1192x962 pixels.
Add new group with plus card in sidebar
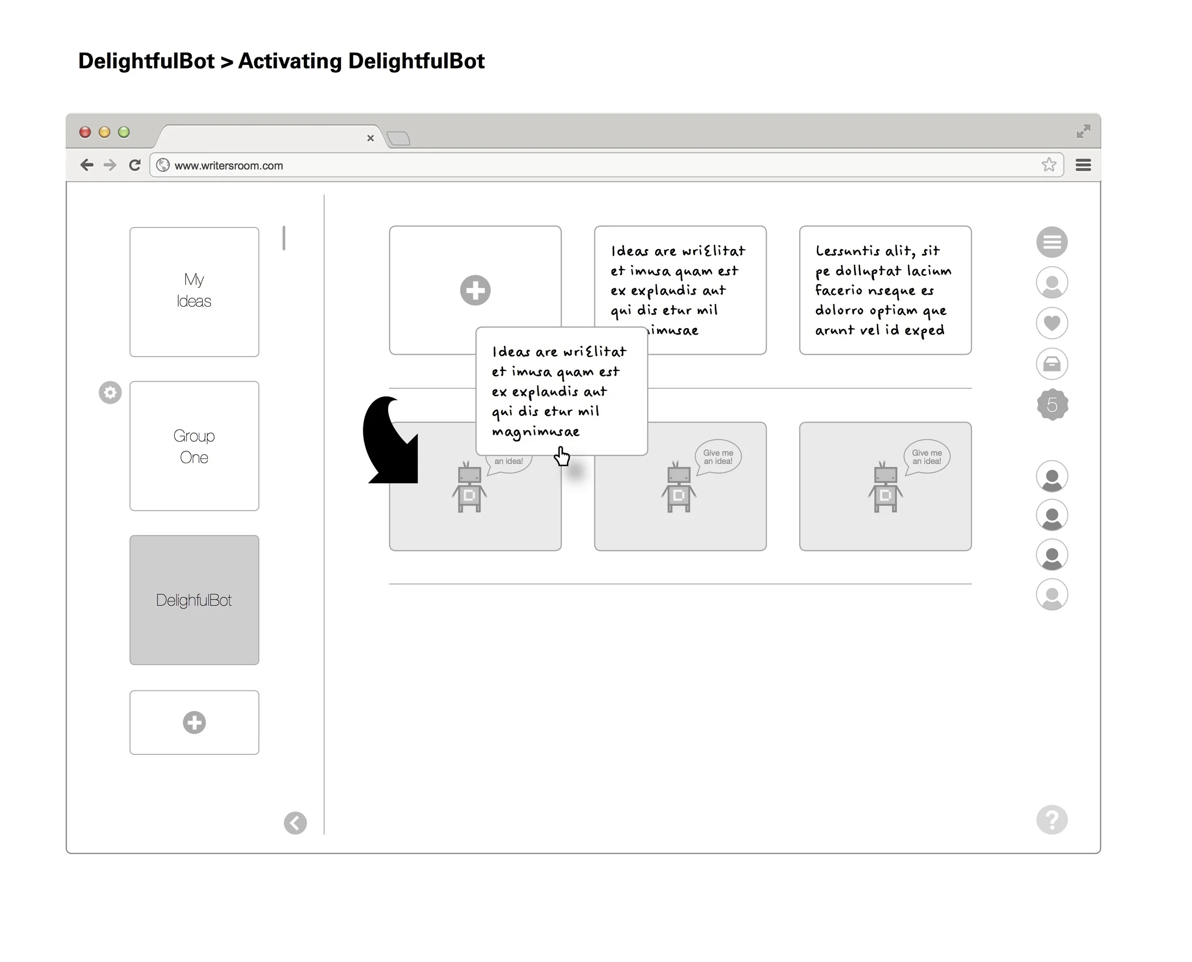194,722
